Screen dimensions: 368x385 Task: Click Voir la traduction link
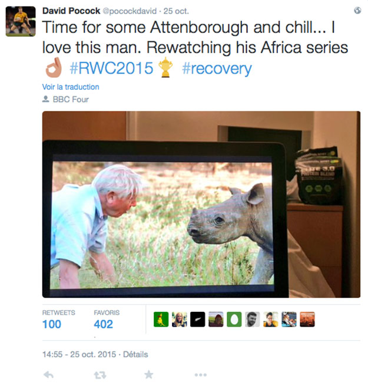(x=71, y=87)
